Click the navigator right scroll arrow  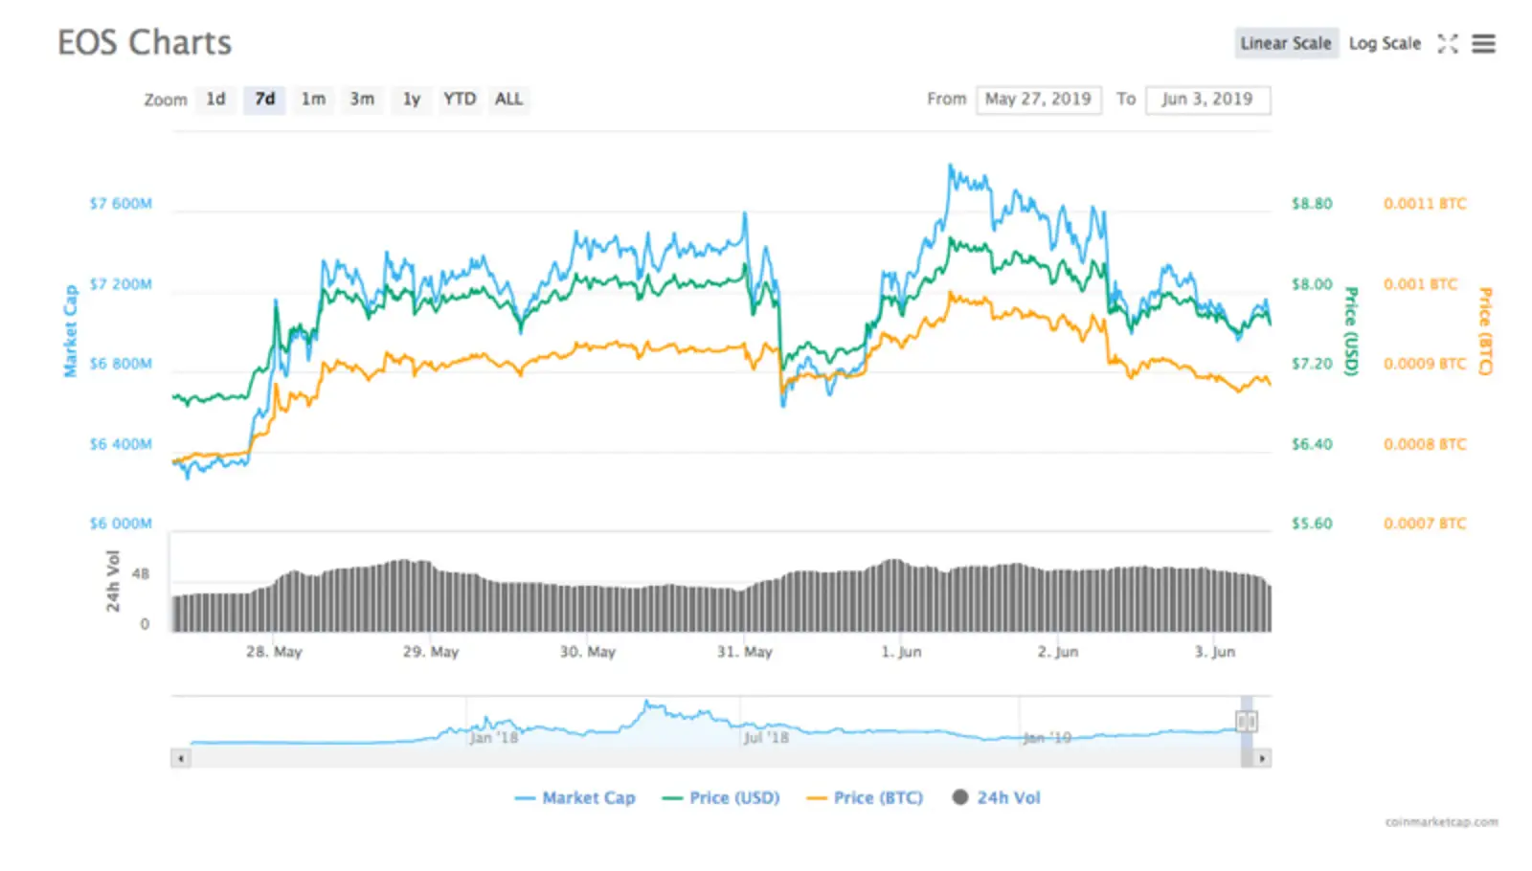click(1262, 758)
